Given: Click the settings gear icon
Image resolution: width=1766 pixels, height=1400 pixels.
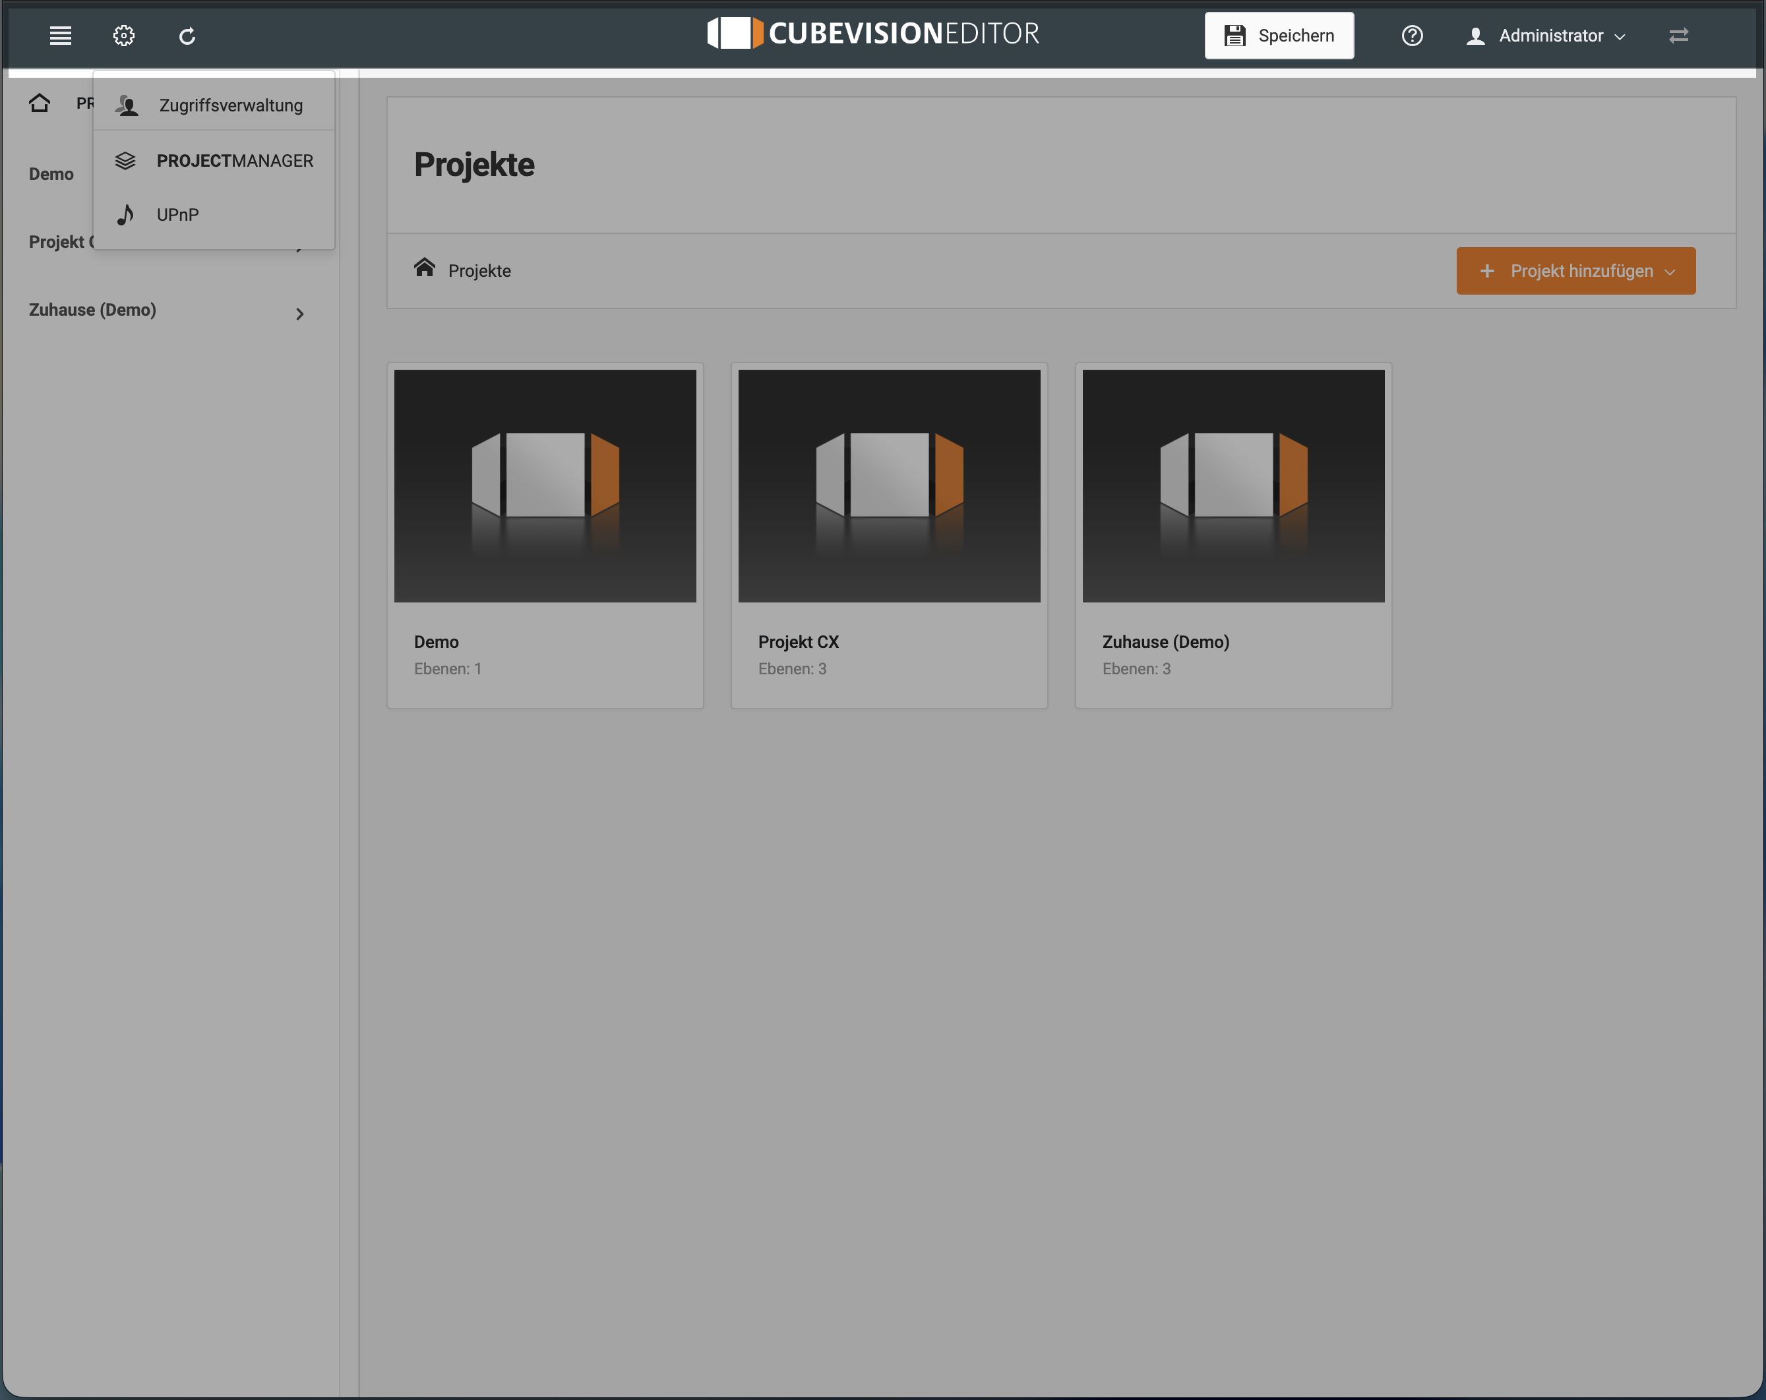Looking at the screenshot, I should 124,35.
